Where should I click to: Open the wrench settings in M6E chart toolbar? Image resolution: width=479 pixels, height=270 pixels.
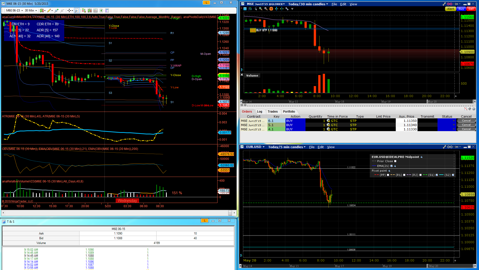click(x=287, y=9)
